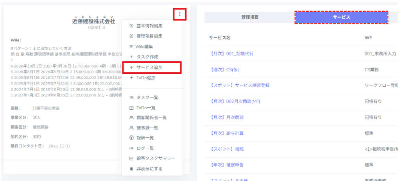Open the 【スポット】相続 service link
Screen dimensions: 398x181
point(226,149)
